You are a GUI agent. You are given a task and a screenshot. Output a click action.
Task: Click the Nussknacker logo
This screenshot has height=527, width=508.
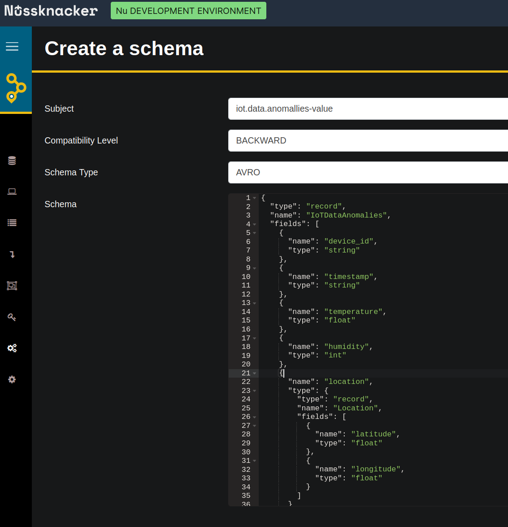[51, 11]
